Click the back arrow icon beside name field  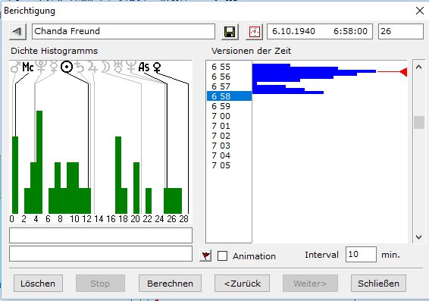coord(17,32)
